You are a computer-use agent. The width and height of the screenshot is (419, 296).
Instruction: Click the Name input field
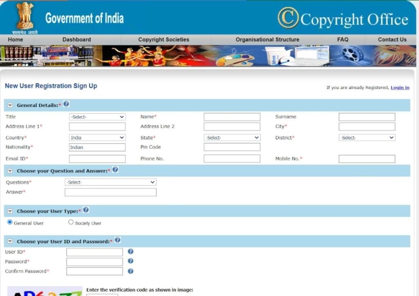[x=232, y=117]
